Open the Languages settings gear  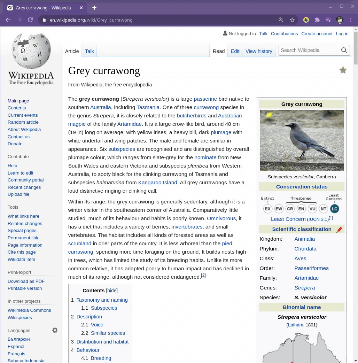coord(55,330)
